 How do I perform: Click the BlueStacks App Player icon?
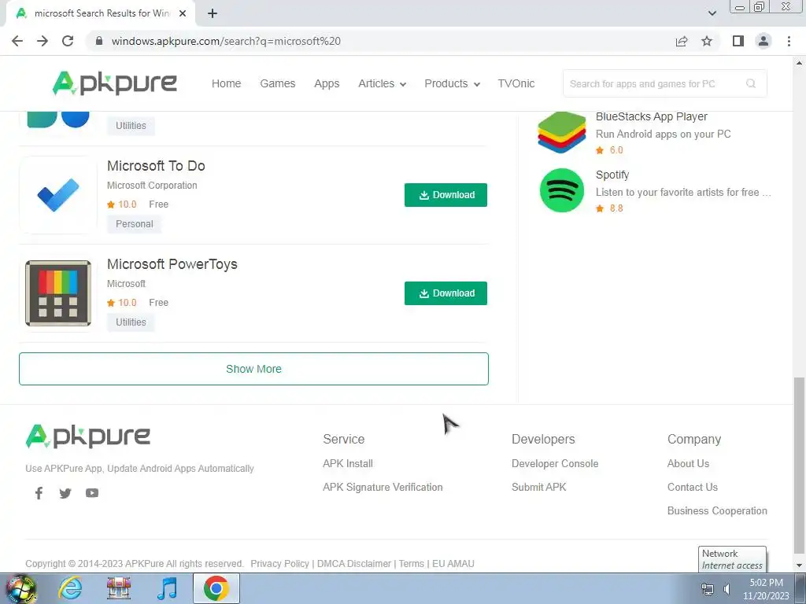[x=562, y=132]
